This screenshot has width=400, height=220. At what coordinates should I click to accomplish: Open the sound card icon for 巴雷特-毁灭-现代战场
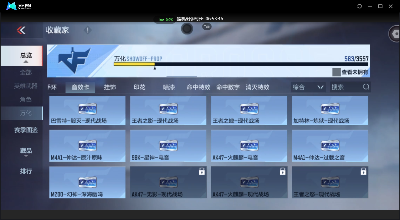click(87, 109)
